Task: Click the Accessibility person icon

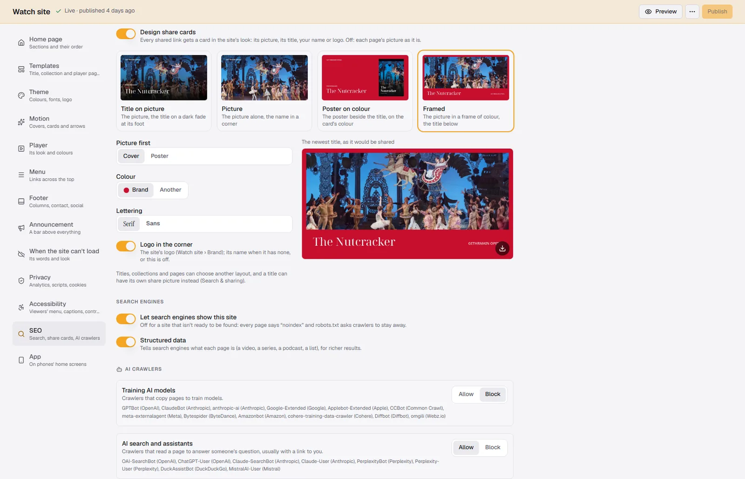Action: coord(21,307)
